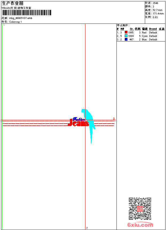Screen dimensions: 166x230
Task: Click the 生产作业图 title
Action: (13, 3)
